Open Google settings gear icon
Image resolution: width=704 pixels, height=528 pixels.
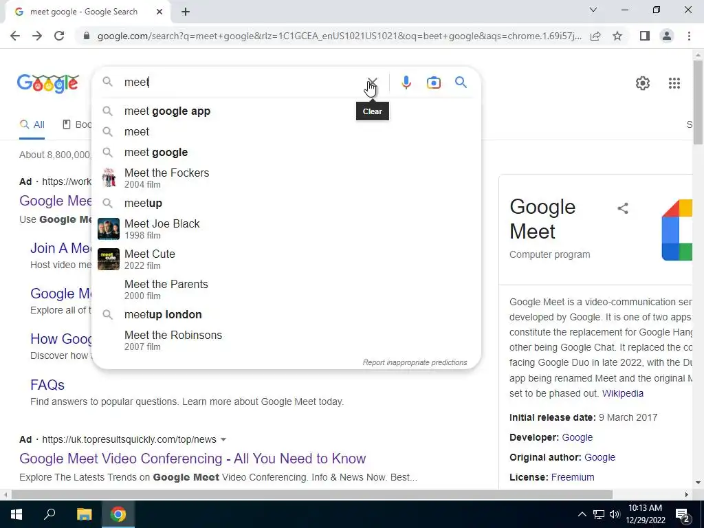pos(643,83)
